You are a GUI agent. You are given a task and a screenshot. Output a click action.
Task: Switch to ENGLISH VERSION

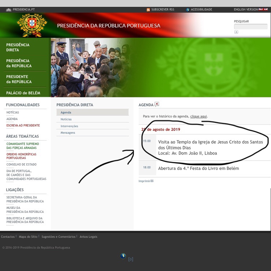(246, 10)
